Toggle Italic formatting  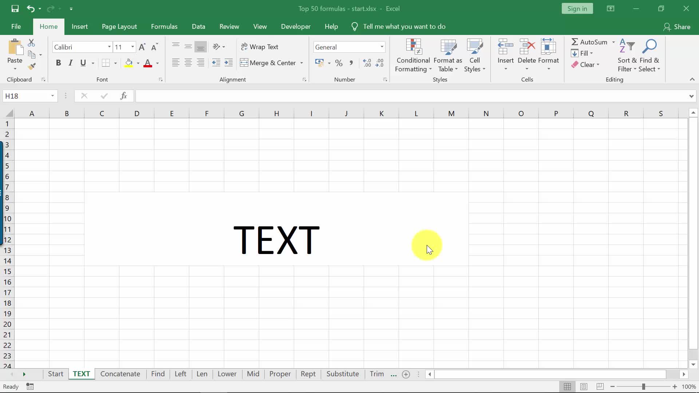tap(71, 63)
